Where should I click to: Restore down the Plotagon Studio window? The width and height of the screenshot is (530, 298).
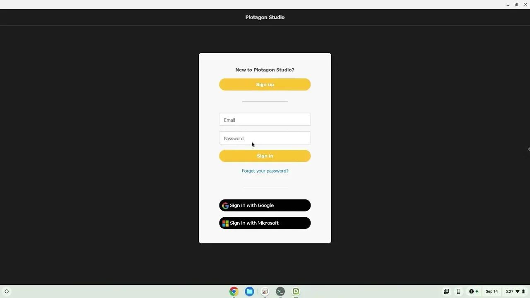coord(517,5)
